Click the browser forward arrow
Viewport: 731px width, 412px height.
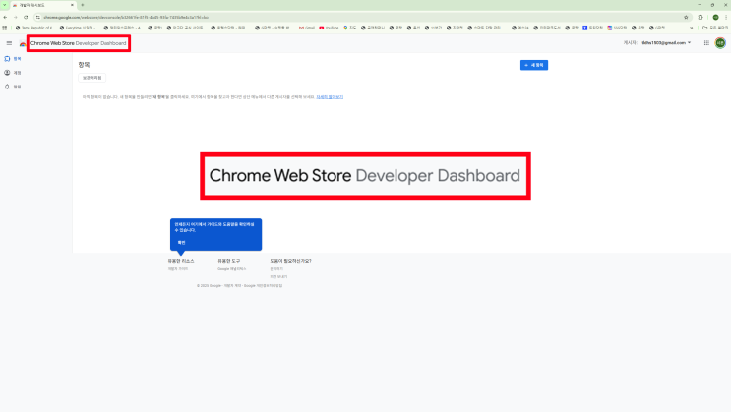coord(16,18)
